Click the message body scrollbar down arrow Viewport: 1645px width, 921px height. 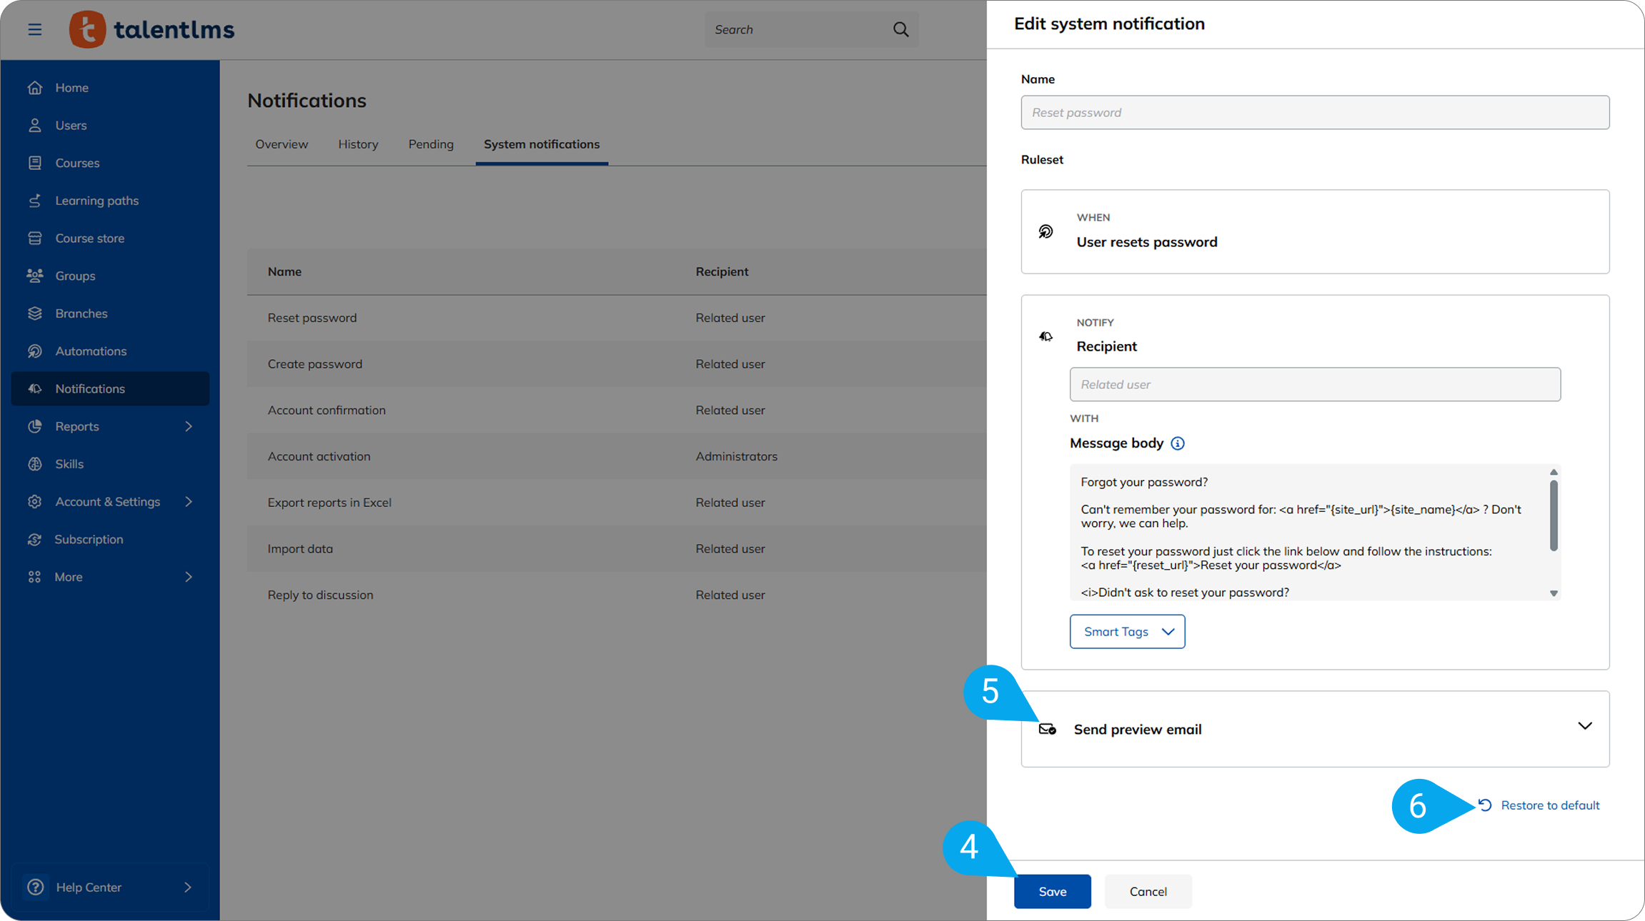(1554, 593)
